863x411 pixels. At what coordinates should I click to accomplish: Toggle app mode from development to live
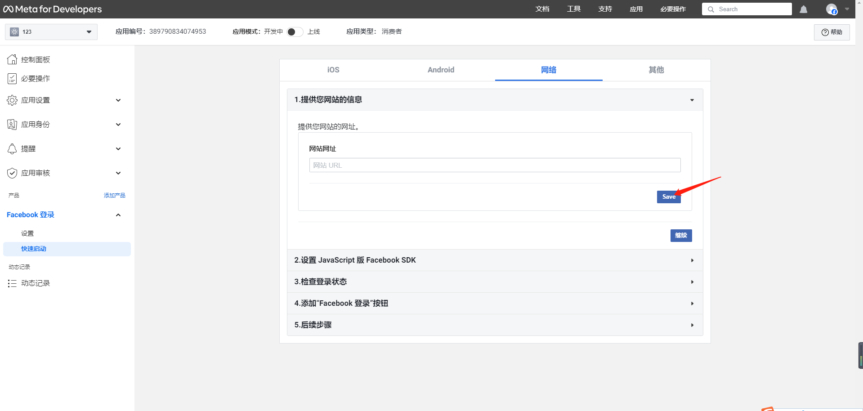click(x=295, y=31)
